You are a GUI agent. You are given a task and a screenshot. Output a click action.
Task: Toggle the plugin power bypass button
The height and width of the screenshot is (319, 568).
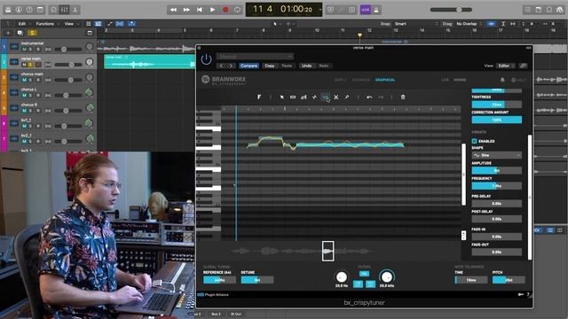206,59
